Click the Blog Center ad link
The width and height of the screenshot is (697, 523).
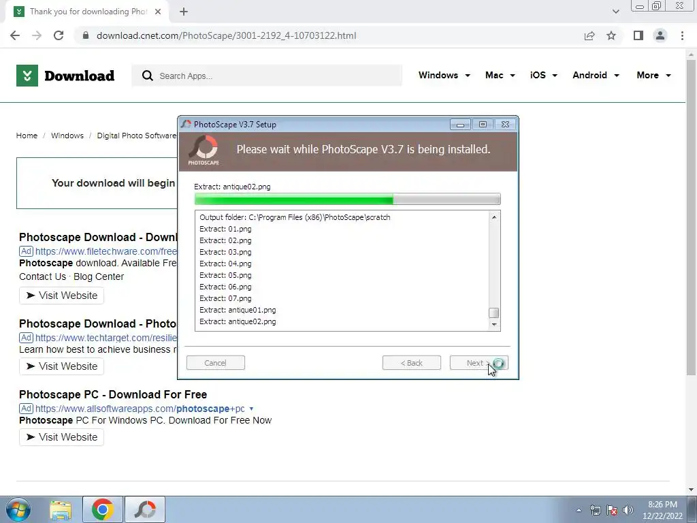click(99, 276)
